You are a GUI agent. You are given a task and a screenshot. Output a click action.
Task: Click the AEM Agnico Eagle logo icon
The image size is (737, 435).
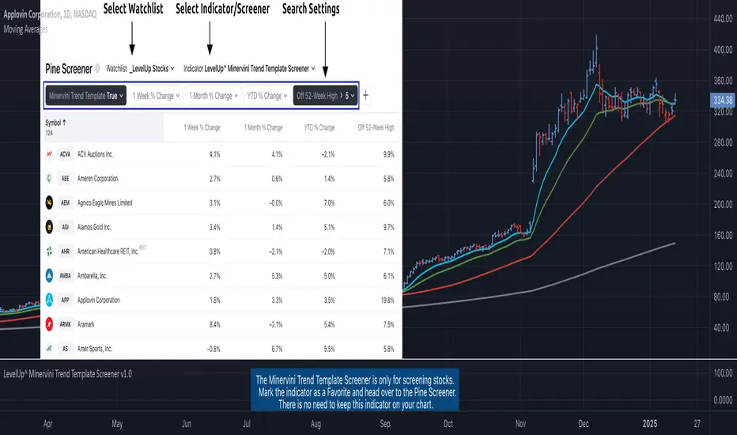pos(49,202)
